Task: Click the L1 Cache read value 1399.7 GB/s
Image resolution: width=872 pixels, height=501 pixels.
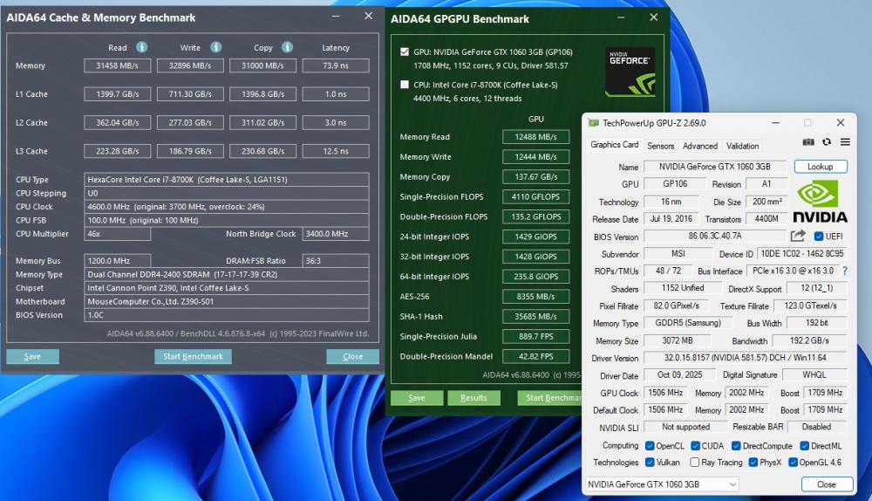Action: (x=118, y=94)
